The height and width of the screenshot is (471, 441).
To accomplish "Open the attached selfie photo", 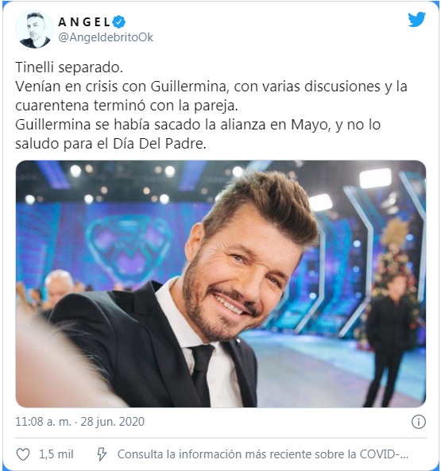I will 221,284.
